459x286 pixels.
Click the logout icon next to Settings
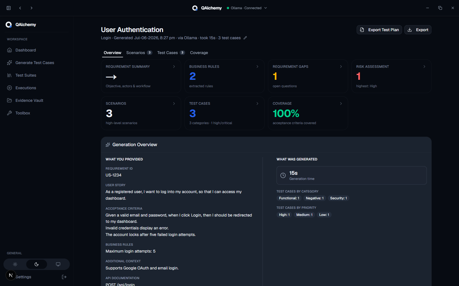tap(64, 277)
